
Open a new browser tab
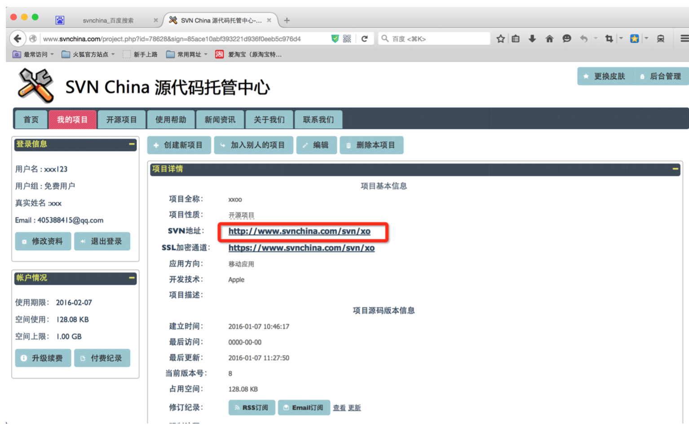(287, 20)
